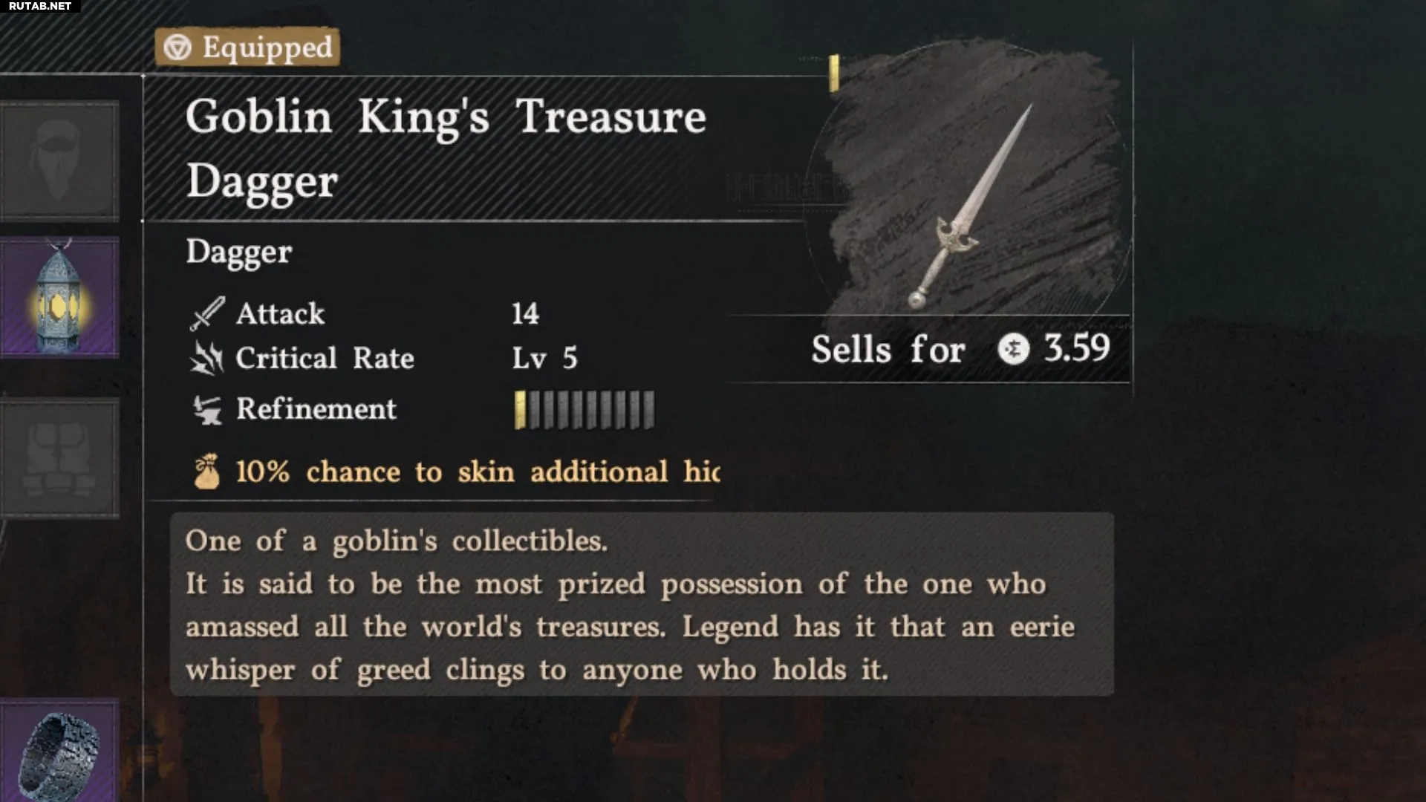1426x802 pixels.
Task: Click the item description box
Action: [642, 604]
